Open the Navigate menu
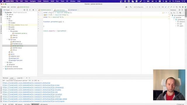 tap(33, 1)
